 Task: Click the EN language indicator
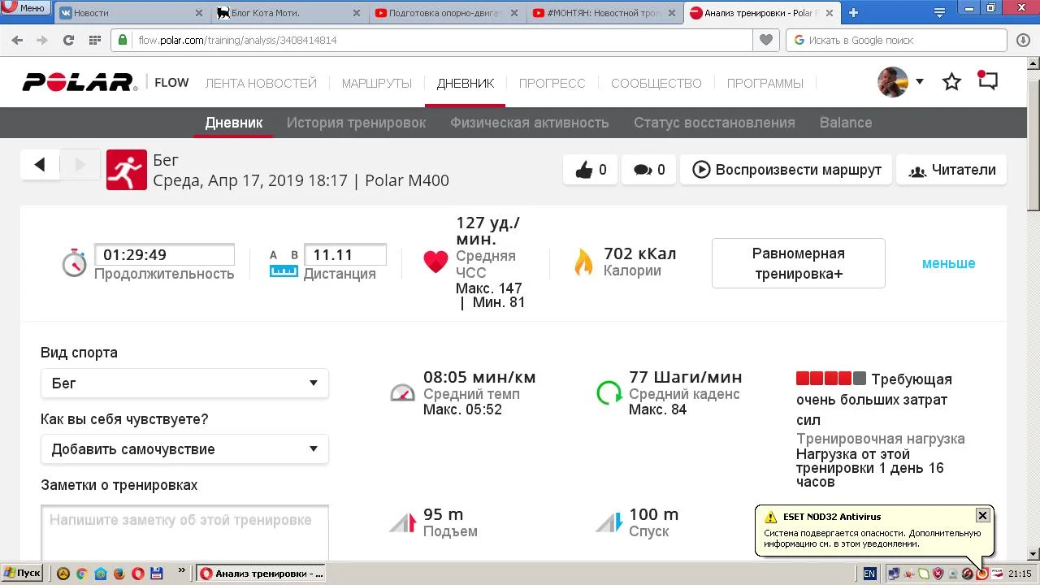pyautogui.click(x=869, y=574)
